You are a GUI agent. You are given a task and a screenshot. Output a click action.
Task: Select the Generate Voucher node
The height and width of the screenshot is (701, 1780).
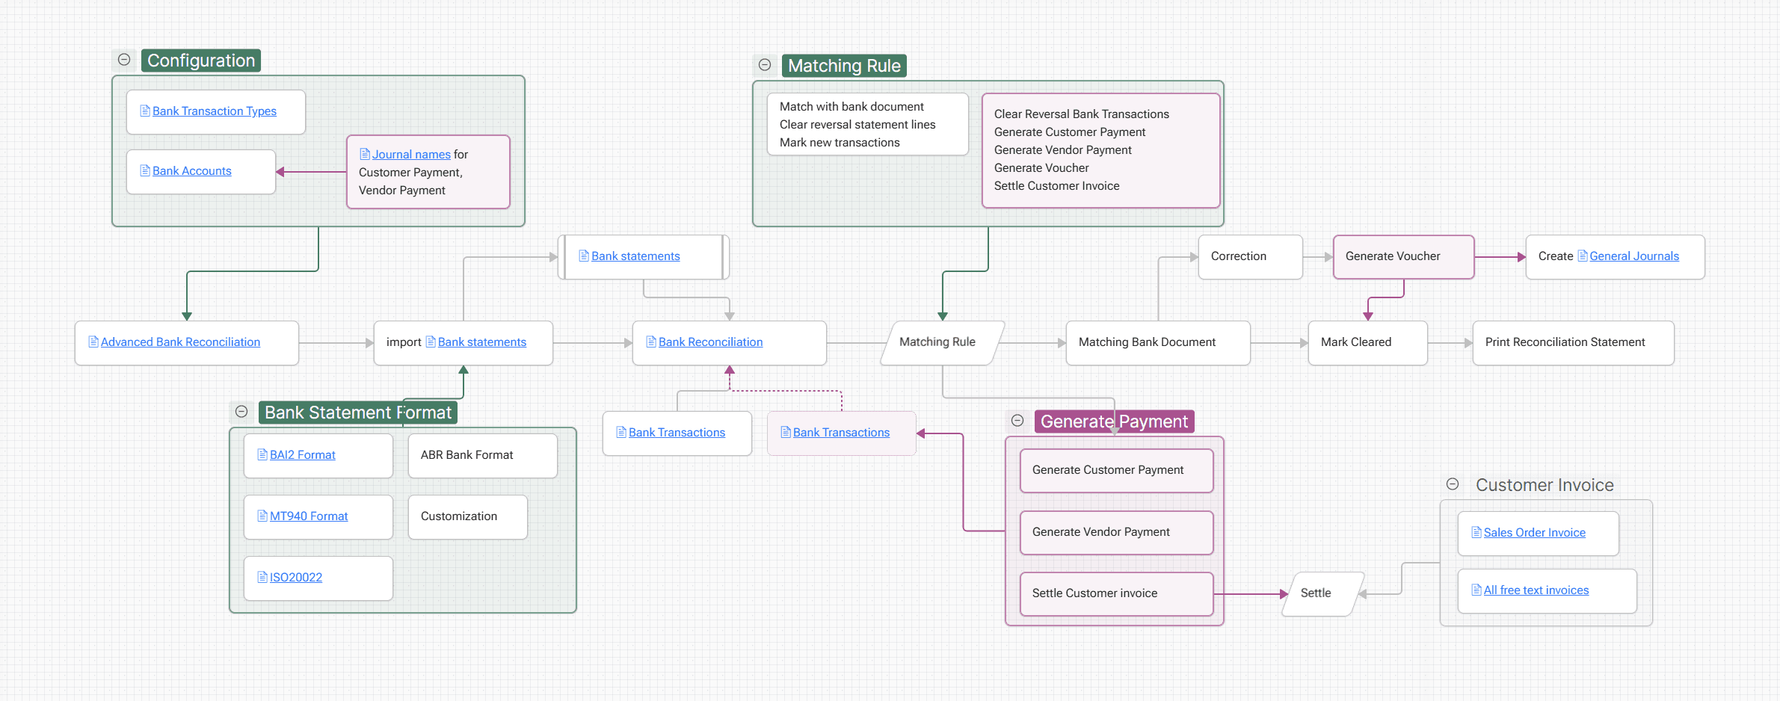(1404, 257)
